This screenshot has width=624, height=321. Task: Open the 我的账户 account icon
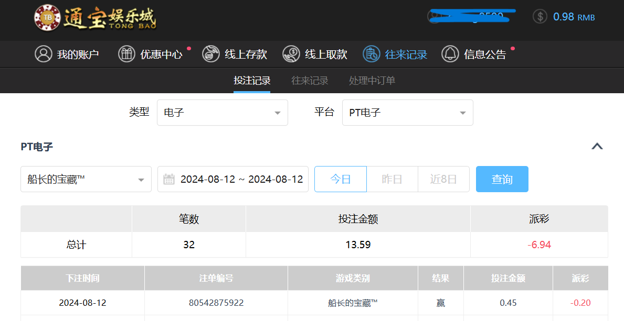coord(44,54)
